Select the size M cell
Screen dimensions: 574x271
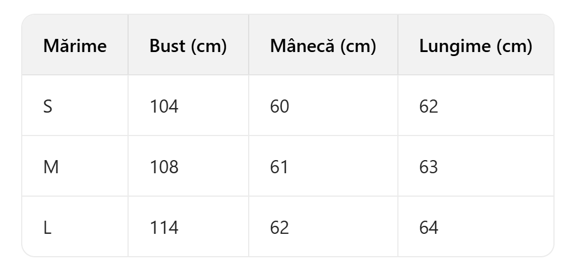tap(51, 167)
